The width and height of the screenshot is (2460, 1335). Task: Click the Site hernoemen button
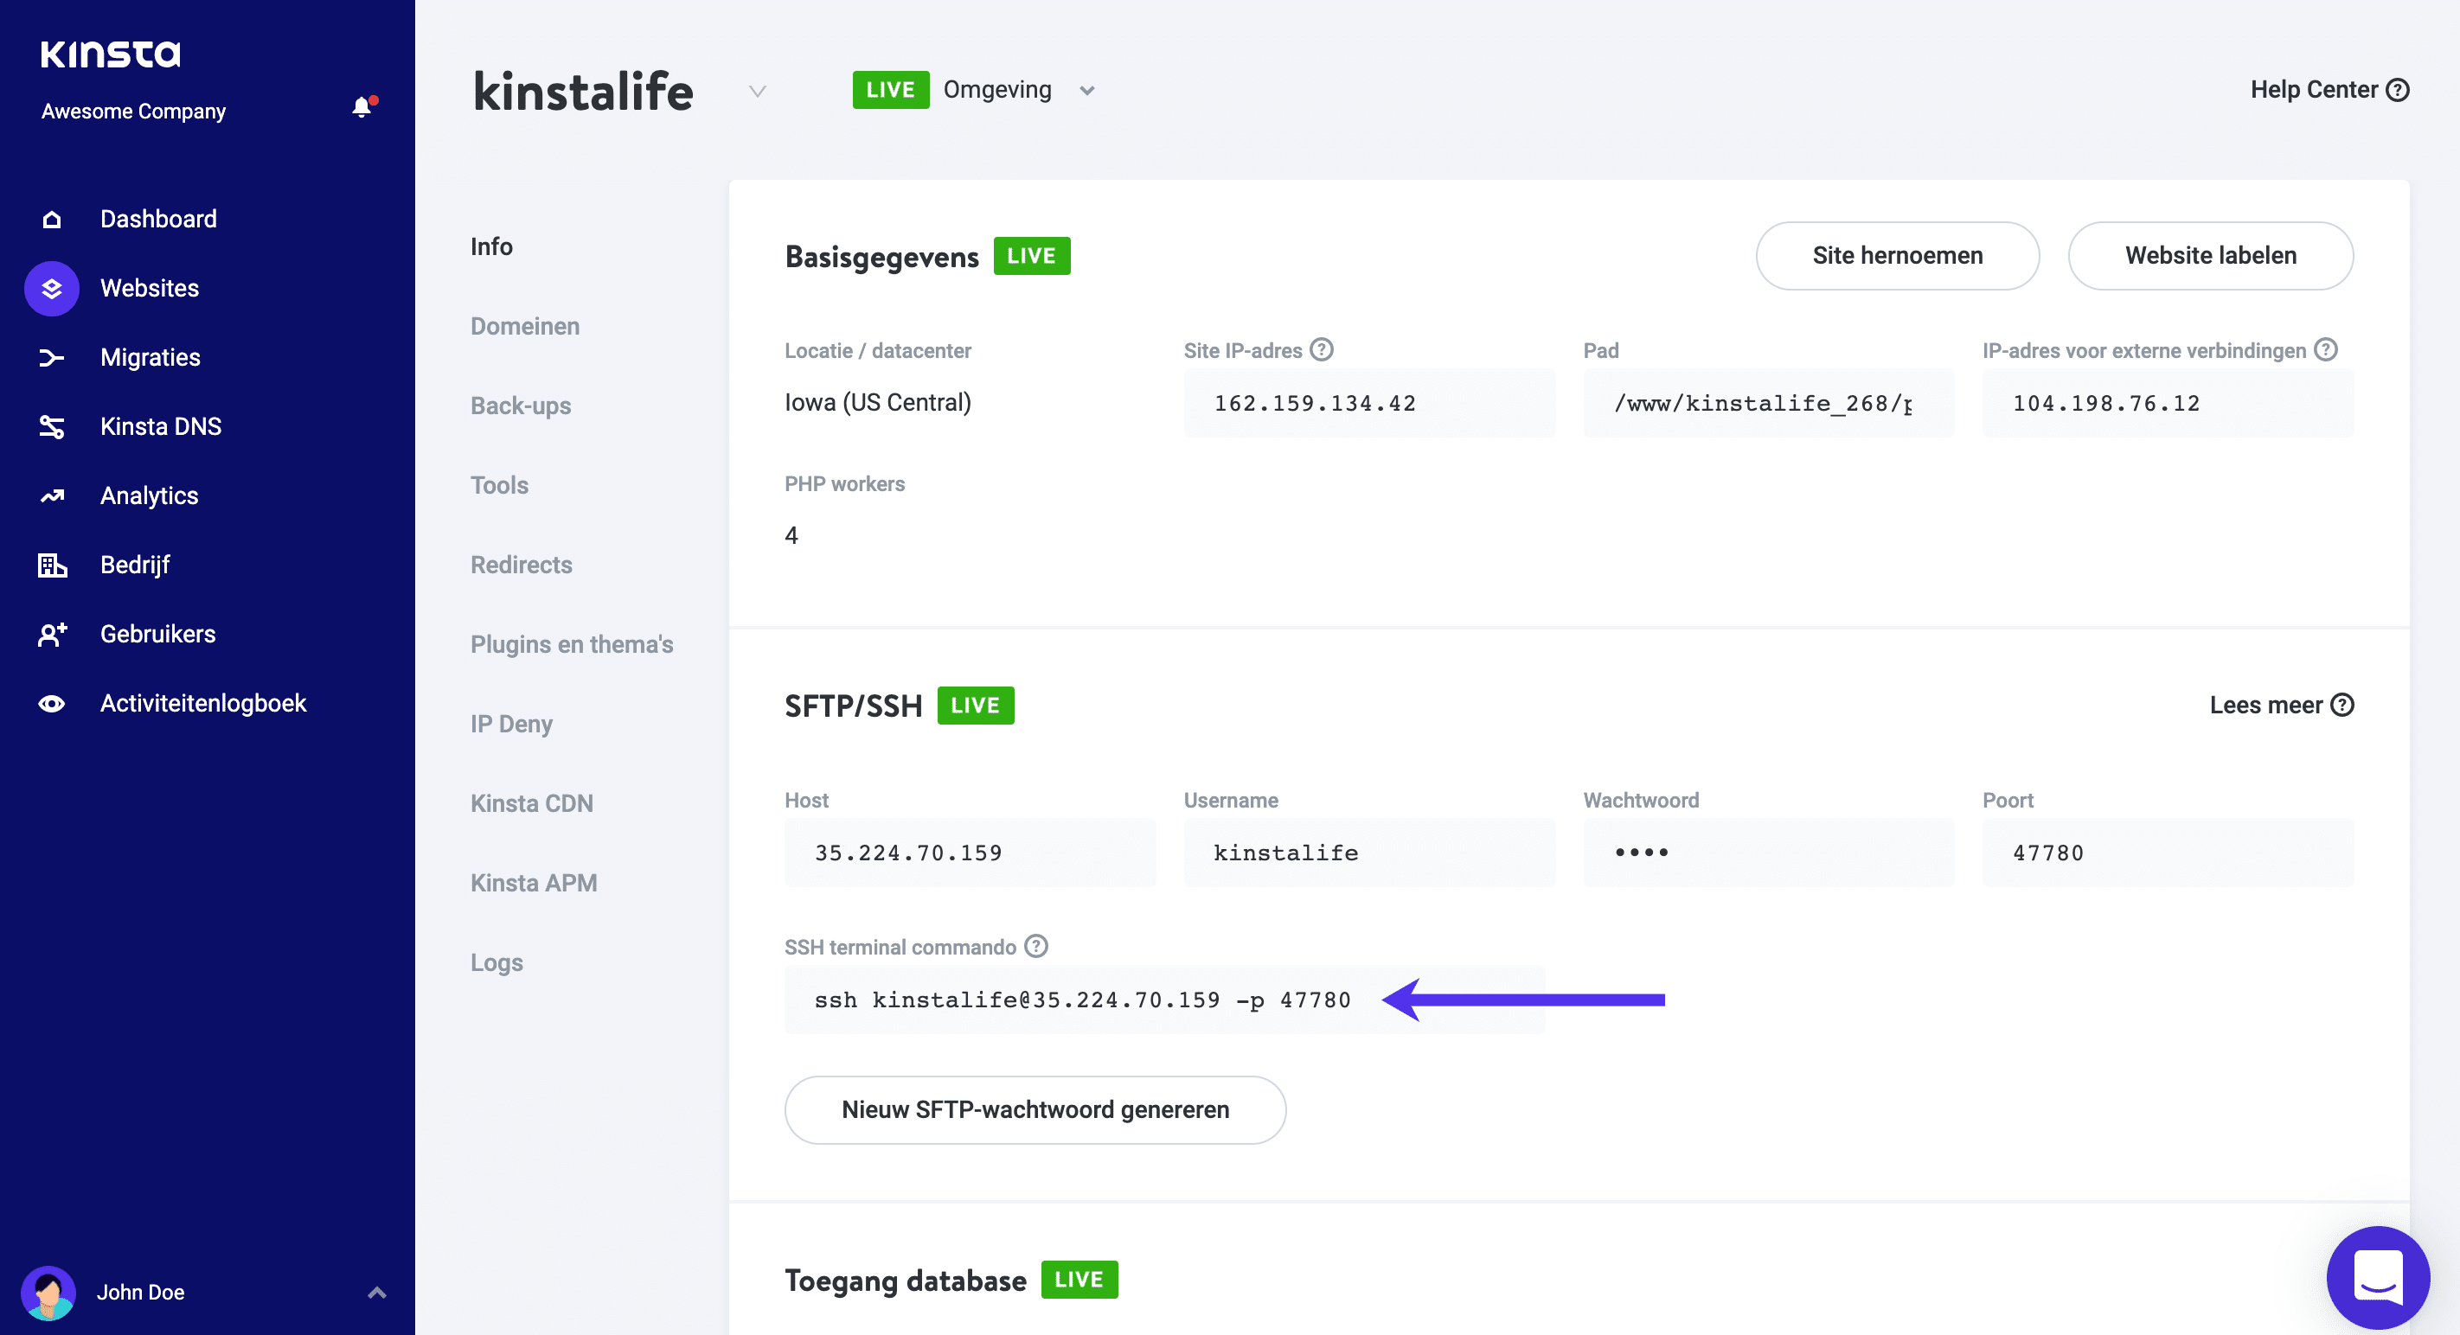tap(1898, 256)
